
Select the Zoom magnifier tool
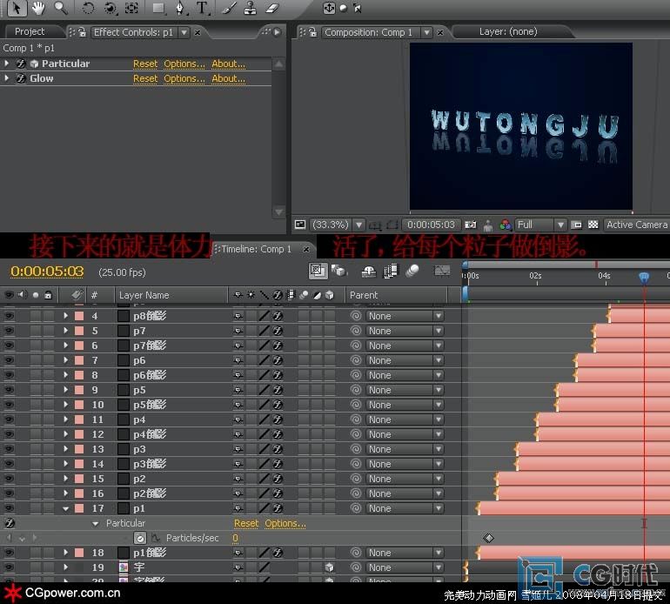(x=60, y=8)
